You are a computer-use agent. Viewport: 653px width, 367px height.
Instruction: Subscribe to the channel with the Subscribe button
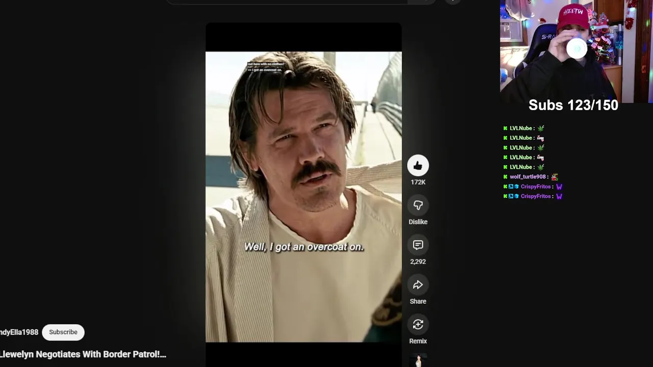[63, 332]
